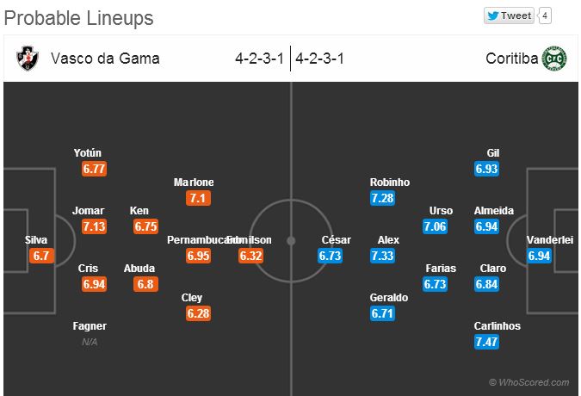Click the Vasco da Gama club crest
581x396 pixels.
click(x=28, y=59)
